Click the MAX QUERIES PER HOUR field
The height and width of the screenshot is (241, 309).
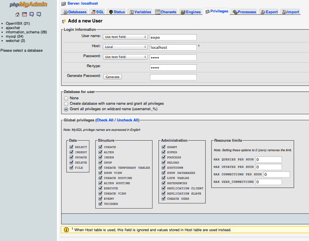(x=269, y=160)
